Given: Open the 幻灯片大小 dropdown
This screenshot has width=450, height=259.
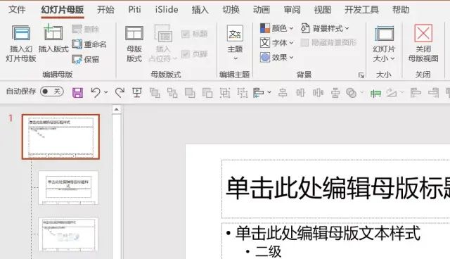Looking at the screenshot, I should [384, 44].
